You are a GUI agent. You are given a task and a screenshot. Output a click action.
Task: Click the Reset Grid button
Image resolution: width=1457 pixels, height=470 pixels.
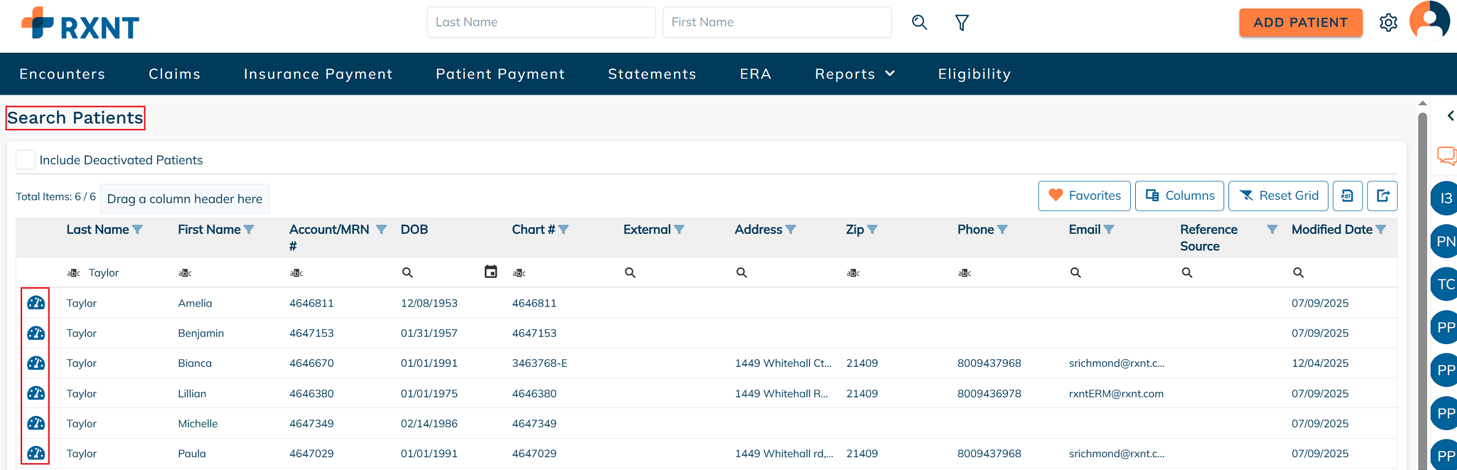[1278, 196]
